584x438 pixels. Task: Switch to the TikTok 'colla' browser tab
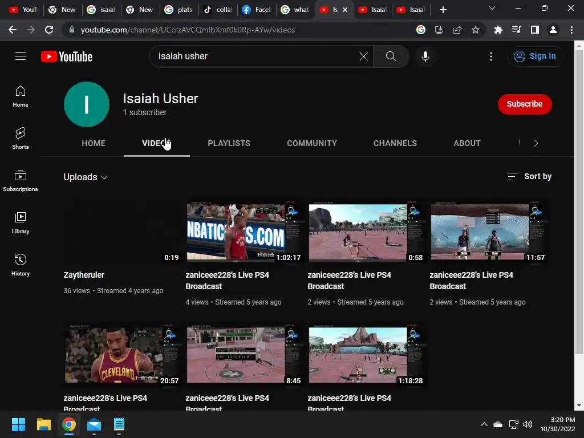point(217,10)
